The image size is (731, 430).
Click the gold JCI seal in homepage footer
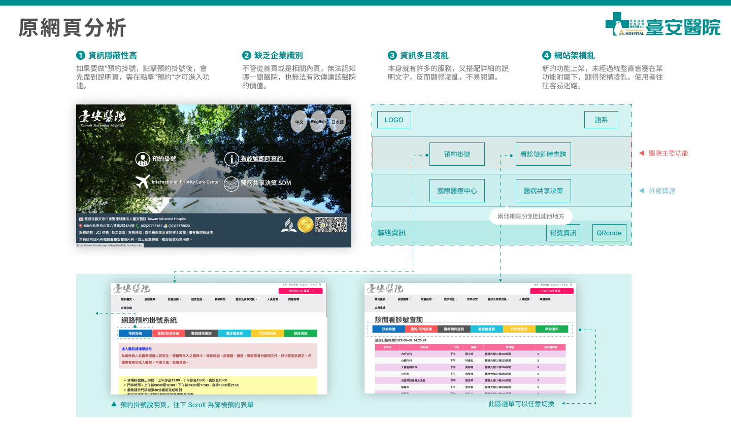coord(306,225)
